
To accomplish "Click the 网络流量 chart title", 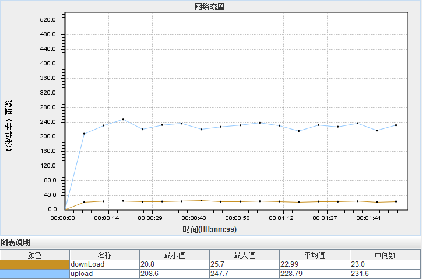I will tap(210, 7).
